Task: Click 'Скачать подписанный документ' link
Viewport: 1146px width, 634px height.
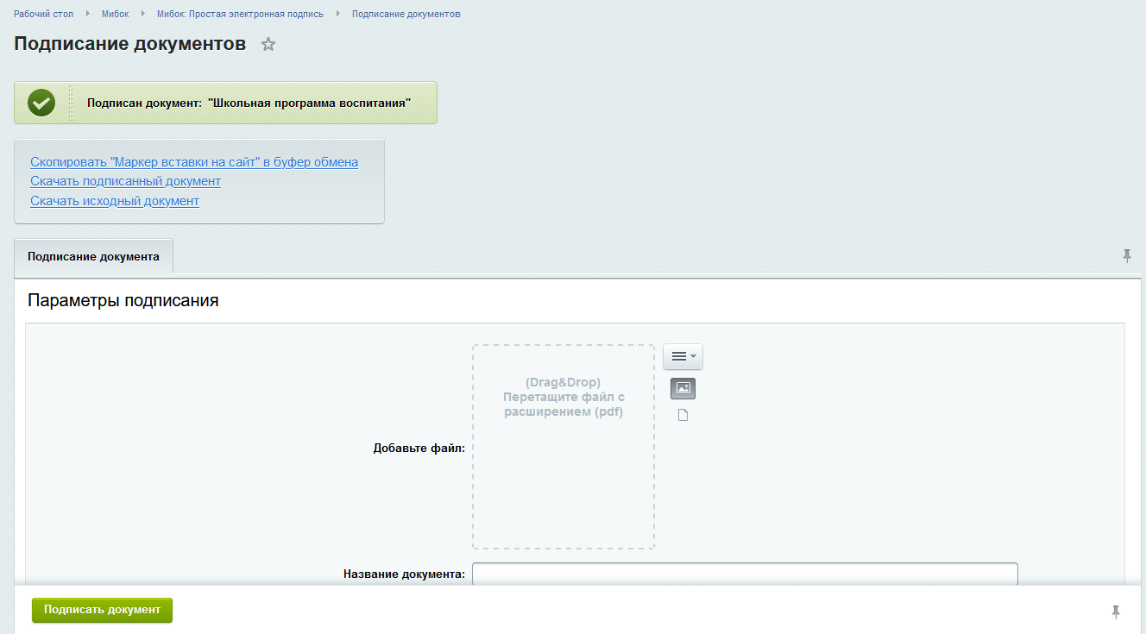Action: 125,181
